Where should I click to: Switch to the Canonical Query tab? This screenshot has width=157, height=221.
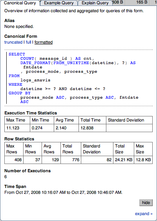pos(20,3)
